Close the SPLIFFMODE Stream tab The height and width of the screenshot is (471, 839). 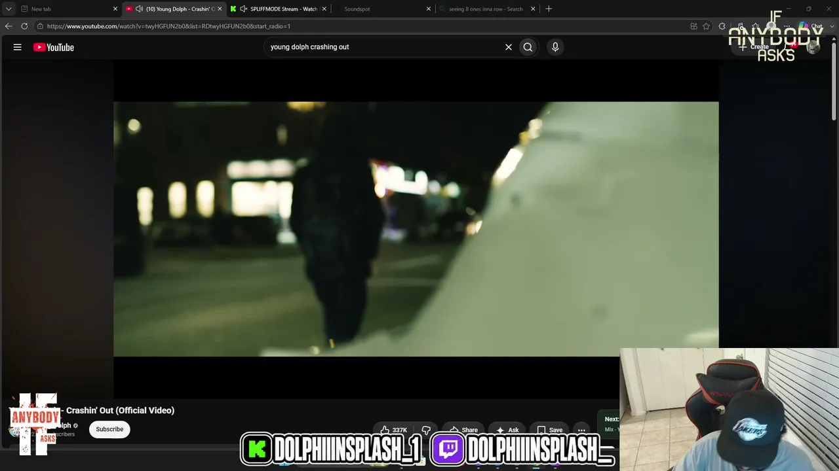[x=324, y=9]
